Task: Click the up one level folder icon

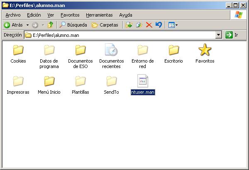Action: pyautogui.click(x=50, y=25)
